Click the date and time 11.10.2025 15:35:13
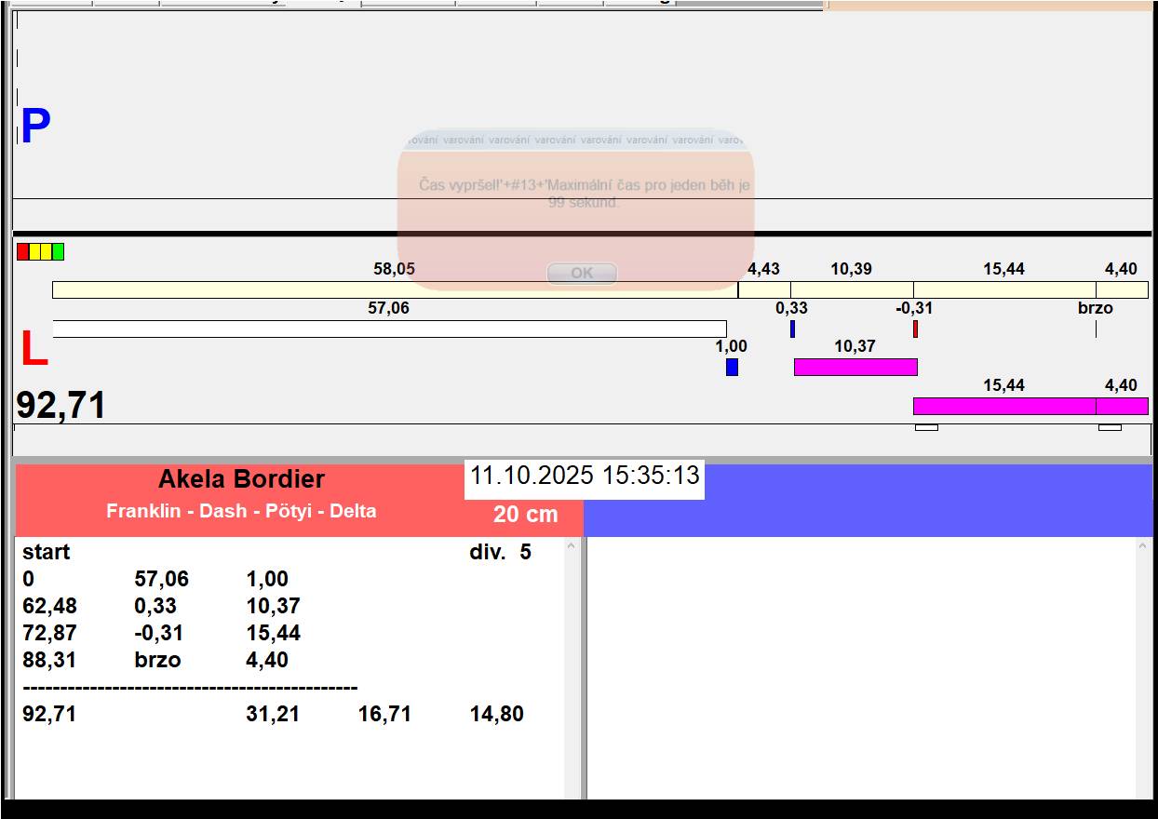The height and width of the screenshot is (819, 1158). tap(585, 477)
